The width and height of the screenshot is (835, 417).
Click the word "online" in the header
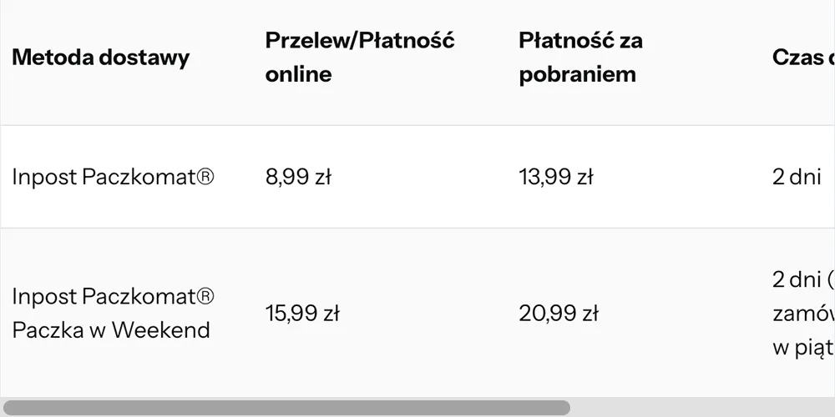(x=298, y=74)
